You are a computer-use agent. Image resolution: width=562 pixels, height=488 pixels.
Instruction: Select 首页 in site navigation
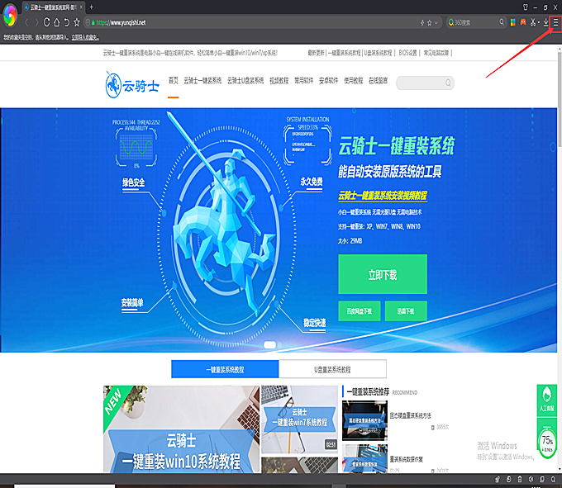[x=174, y=81]
